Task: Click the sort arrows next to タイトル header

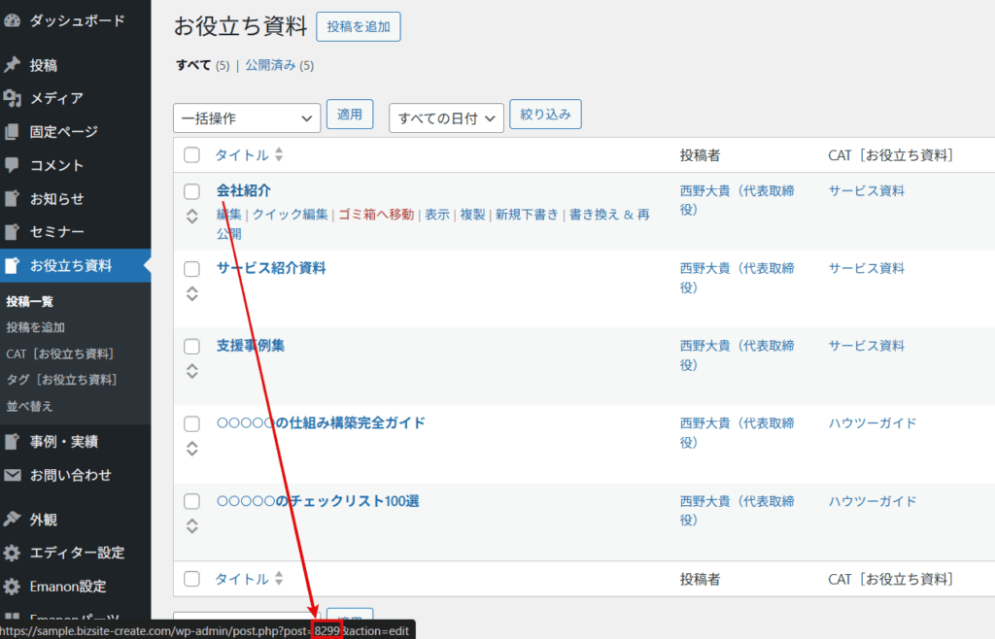Action: coord(279,155)
